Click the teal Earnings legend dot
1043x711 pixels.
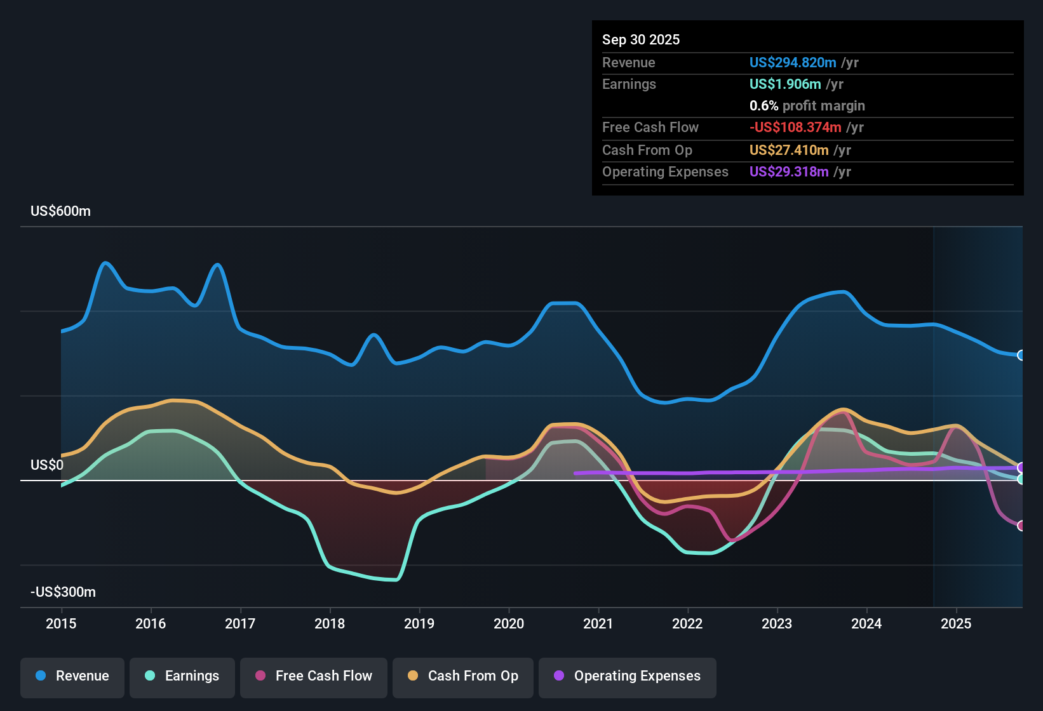coord(150,676)
